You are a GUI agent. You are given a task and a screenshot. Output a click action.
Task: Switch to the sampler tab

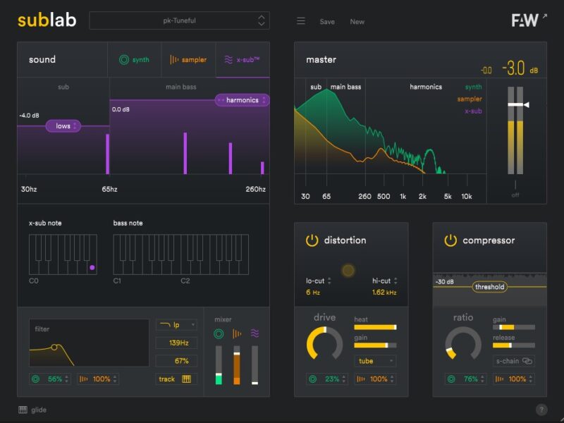(188, 60)
